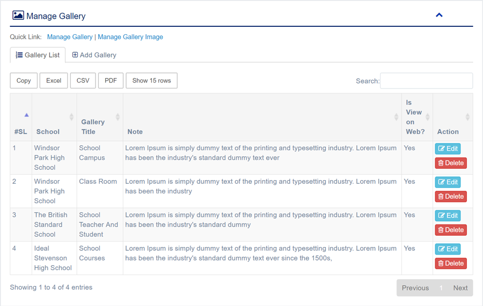Export the table as PDF
The height and width of the screenshot is (306, 483).
tap(111, 80)
